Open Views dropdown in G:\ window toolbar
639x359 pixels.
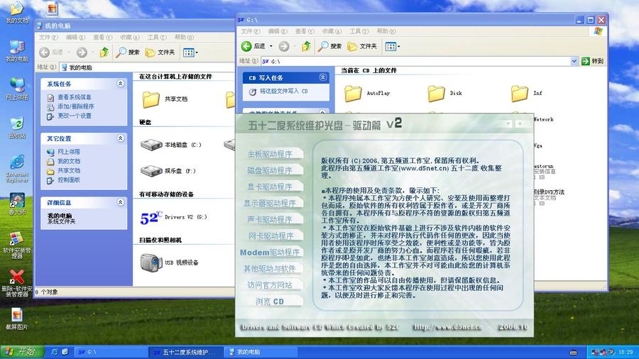[393, 46]
